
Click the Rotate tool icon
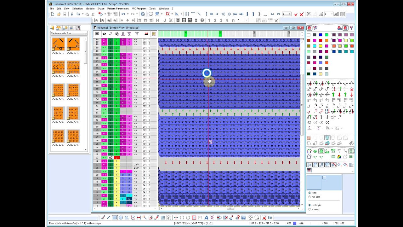[188, 218]
